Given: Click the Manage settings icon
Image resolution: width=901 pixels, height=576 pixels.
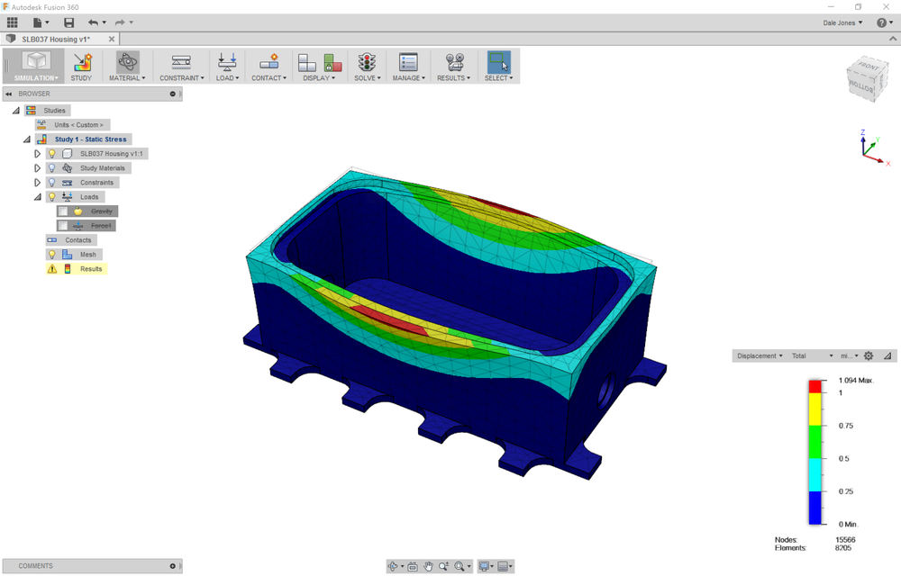Looking at the screenshot, I should tap(408, 62).
